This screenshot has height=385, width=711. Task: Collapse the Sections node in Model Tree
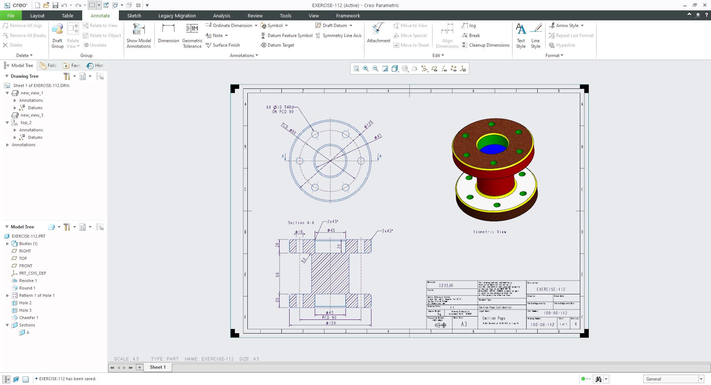pyautogui.click(x=7, y=325)
